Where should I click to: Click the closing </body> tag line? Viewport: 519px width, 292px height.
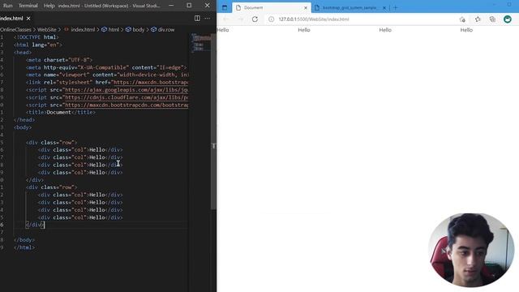click(x=24, y=240)
